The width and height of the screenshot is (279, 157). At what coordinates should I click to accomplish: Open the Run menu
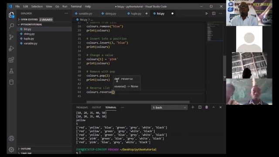(65, 7)
